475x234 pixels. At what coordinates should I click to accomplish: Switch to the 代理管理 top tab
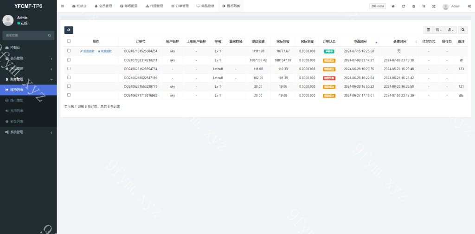click(154, 6)
